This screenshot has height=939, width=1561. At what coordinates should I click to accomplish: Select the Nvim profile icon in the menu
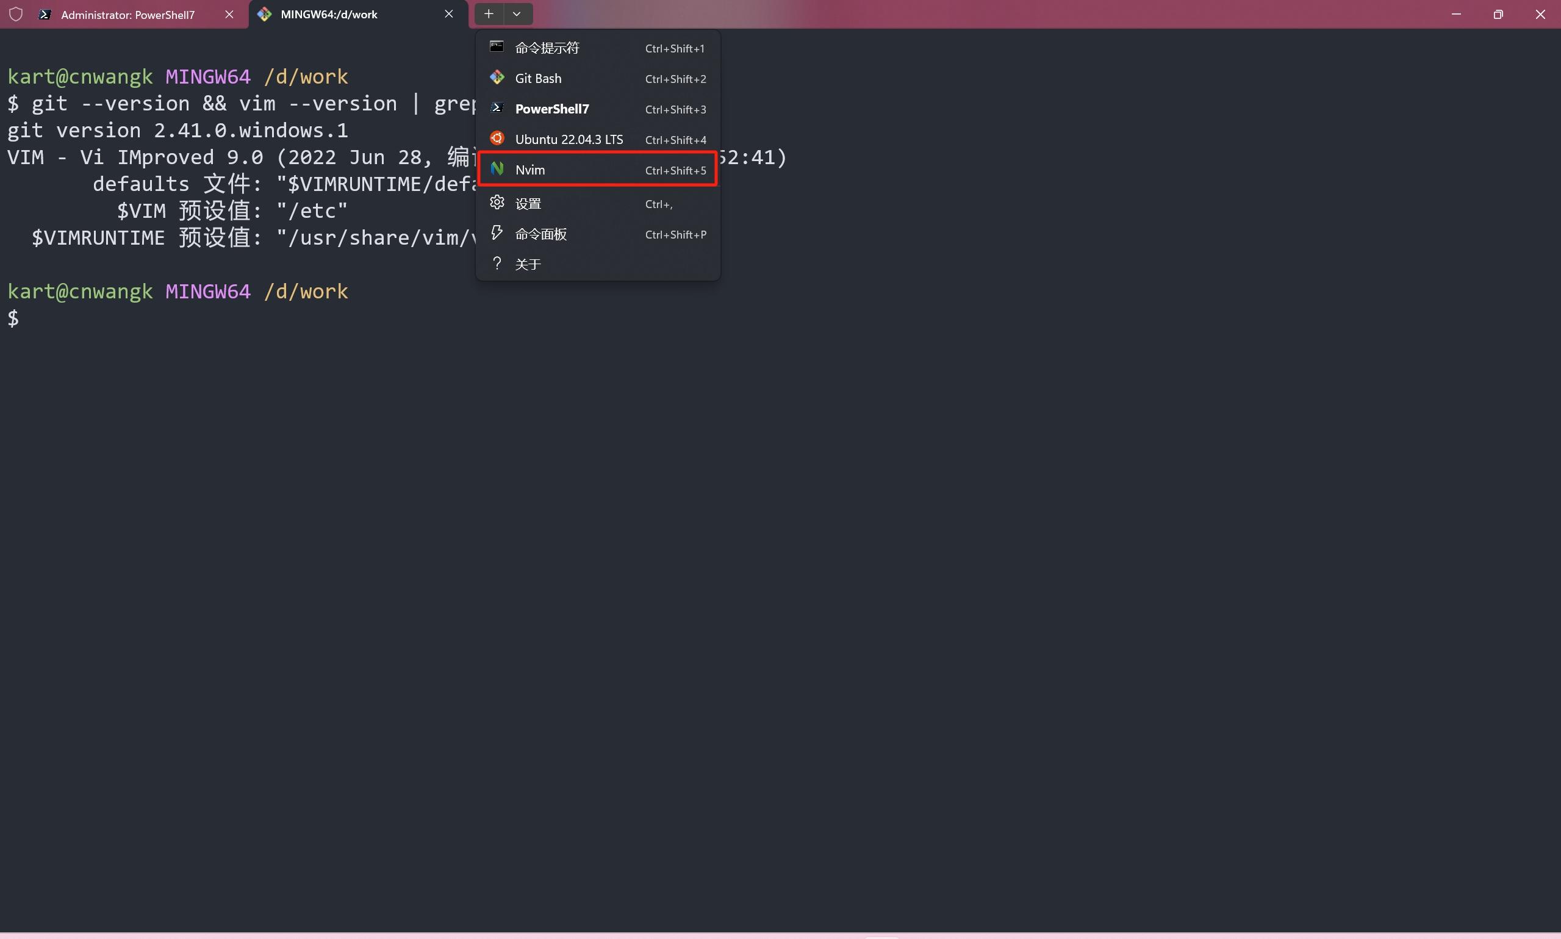click(x=497, y=168)
